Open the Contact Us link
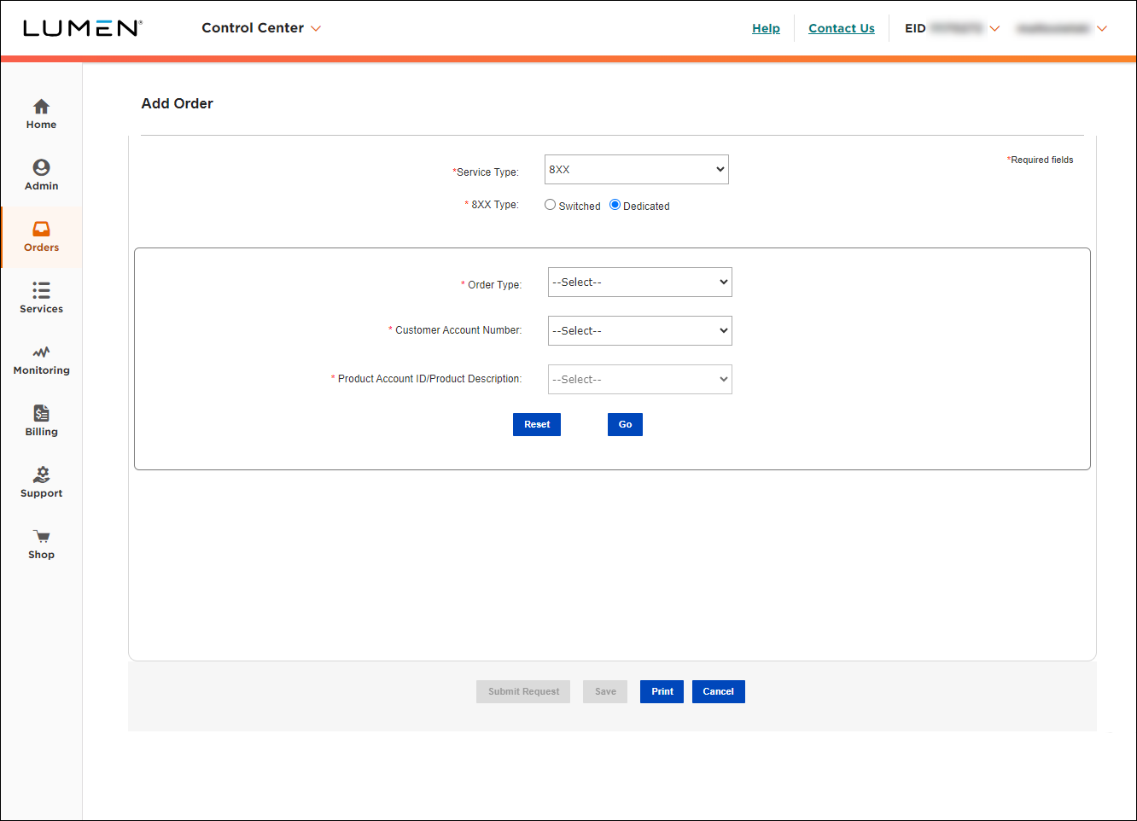 (842, 28)
